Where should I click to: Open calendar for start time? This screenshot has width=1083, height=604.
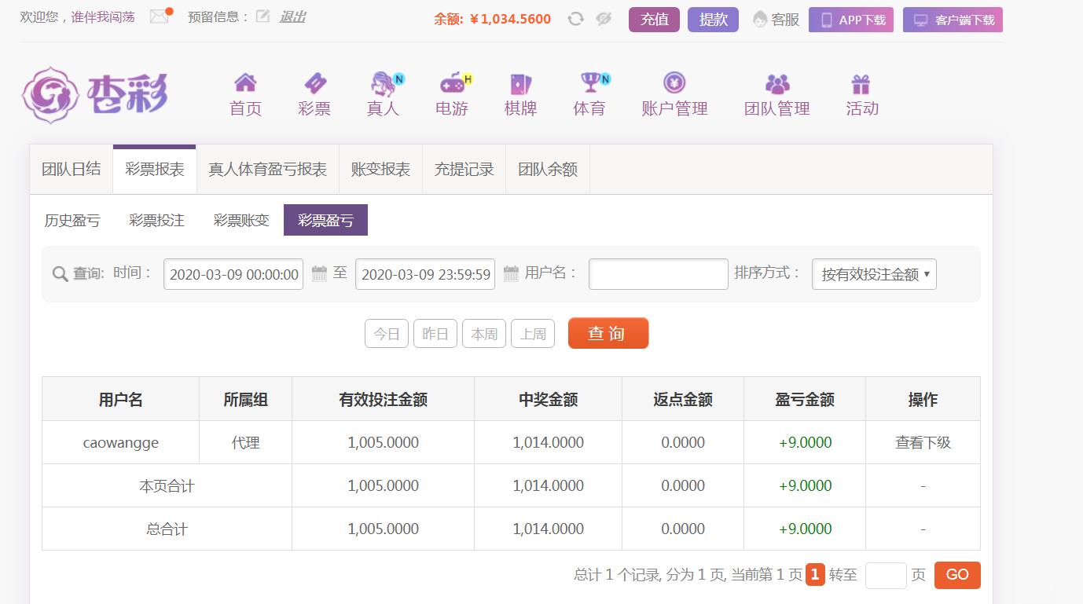(x=319, y=274)
